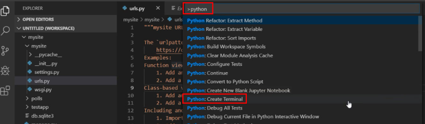Click the command palette input field
This screenshot has height=124, width=425.
pos(303,9)
